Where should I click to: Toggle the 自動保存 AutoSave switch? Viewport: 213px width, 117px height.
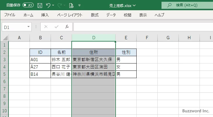coord(28,5)
